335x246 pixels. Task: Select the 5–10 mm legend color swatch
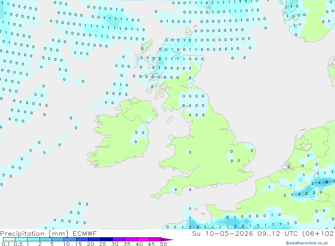pos(58,239)
